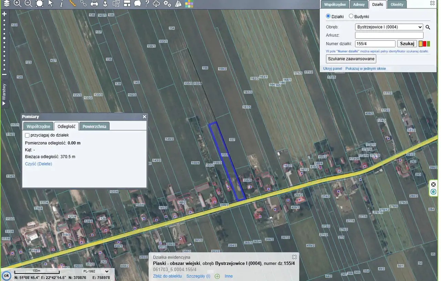The width and height of the screenshot is (441, 281).
Task: Click the arrow pointer selection tool
Action: tap(51, 4)
